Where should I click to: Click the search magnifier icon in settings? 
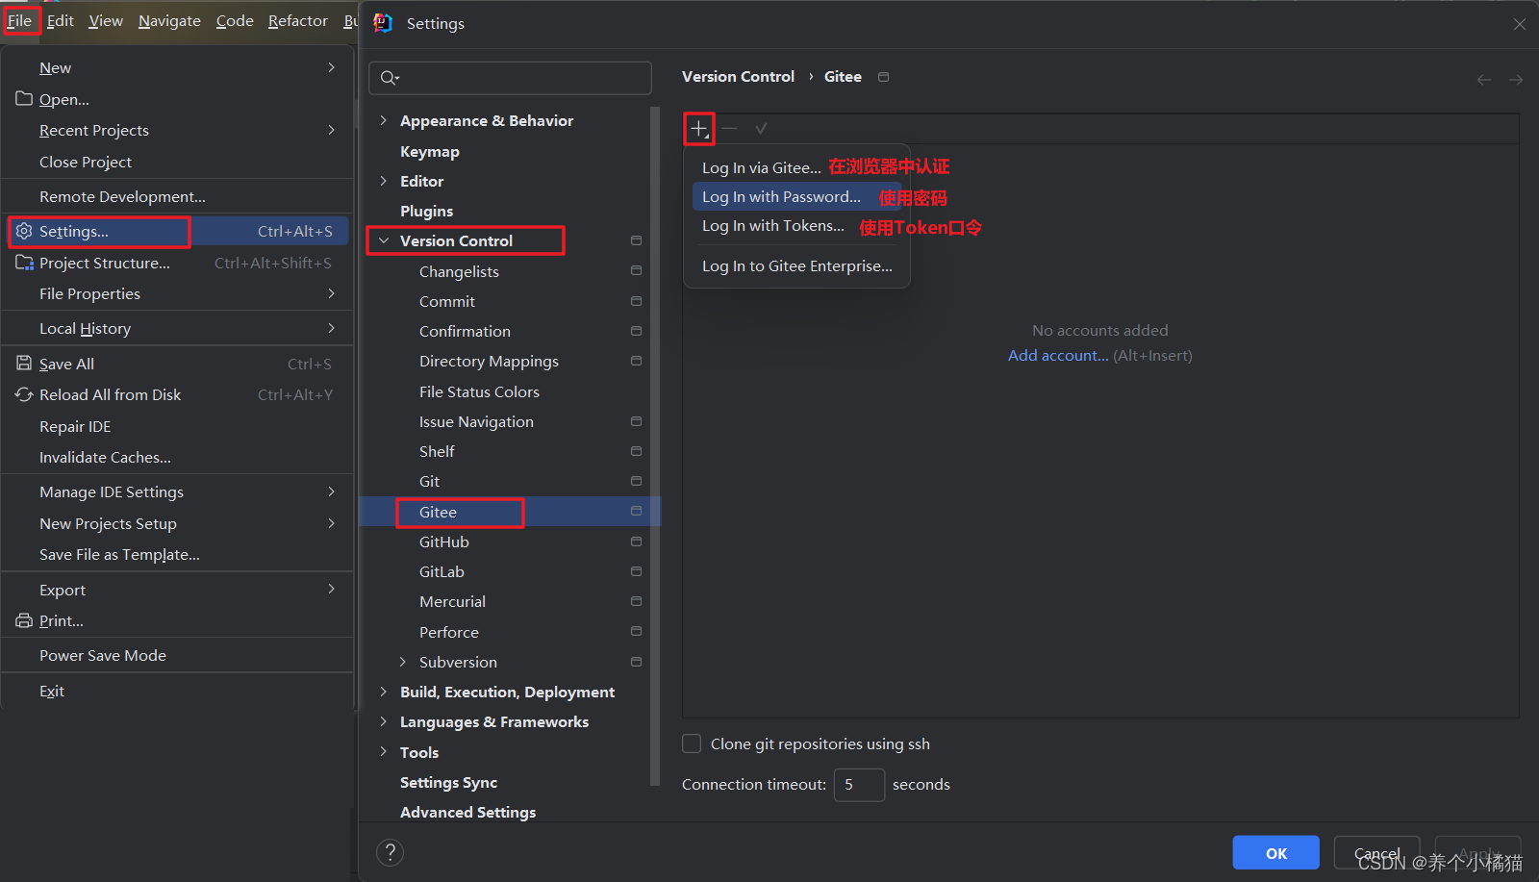click(x=389, y=78)
